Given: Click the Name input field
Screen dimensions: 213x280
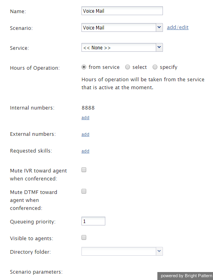Looking at the screenshot, I should [122, 11].
